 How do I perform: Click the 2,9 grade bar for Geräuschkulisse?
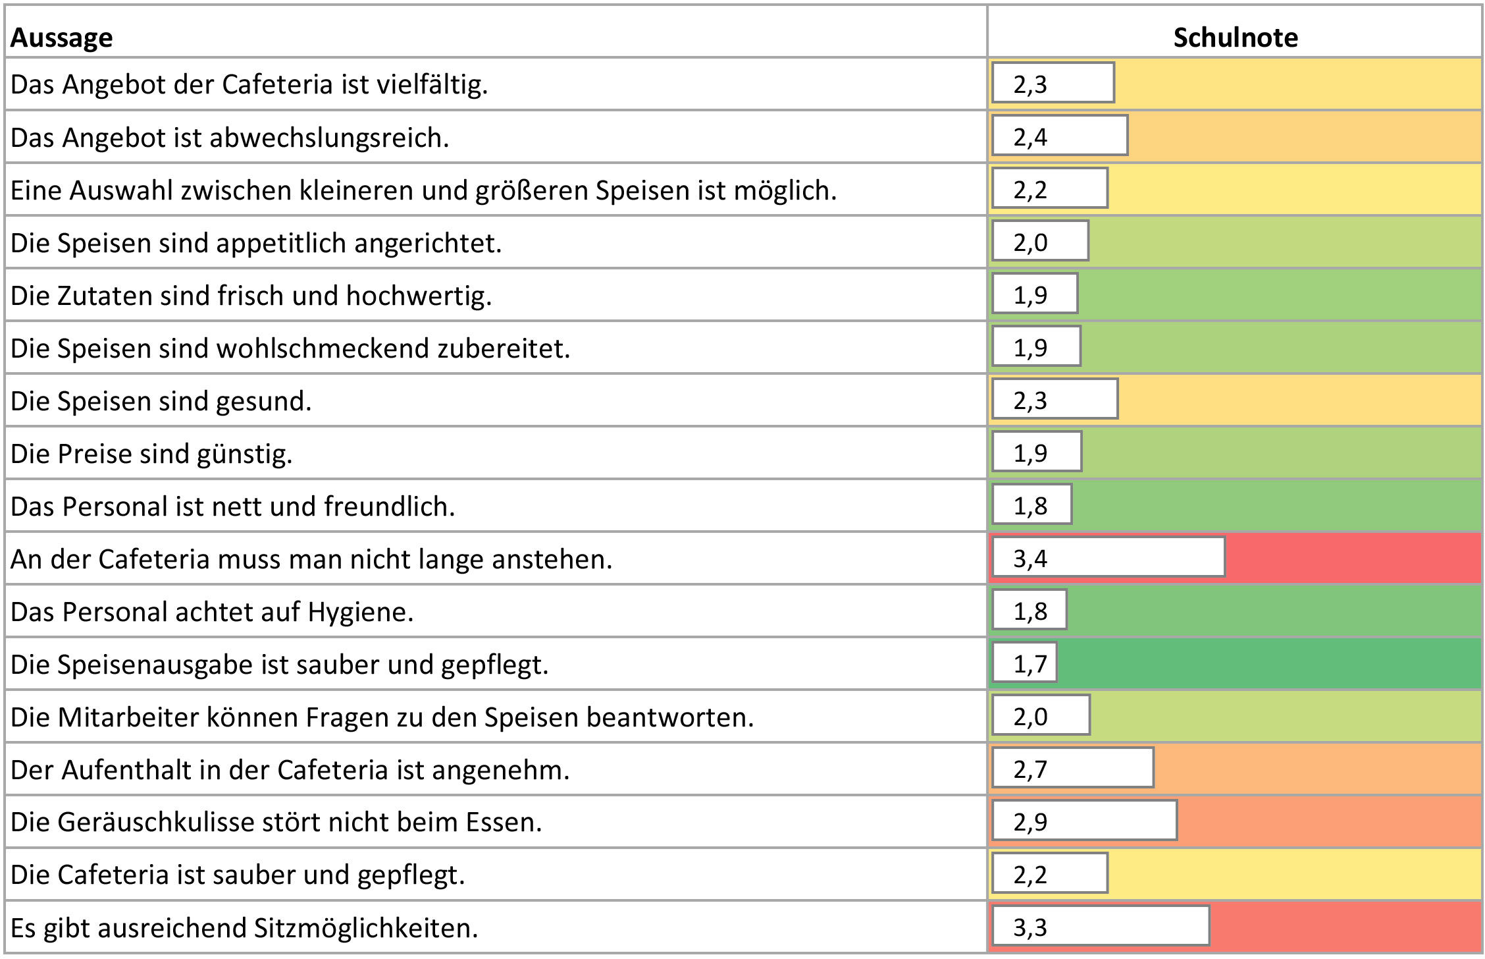point(1084,821)
